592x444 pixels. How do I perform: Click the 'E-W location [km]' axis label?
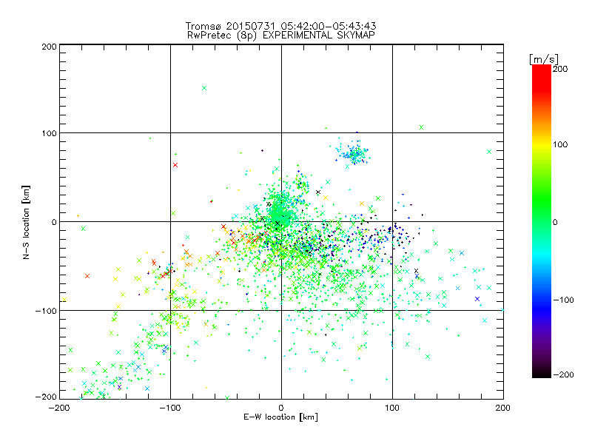tap(280, 417)
